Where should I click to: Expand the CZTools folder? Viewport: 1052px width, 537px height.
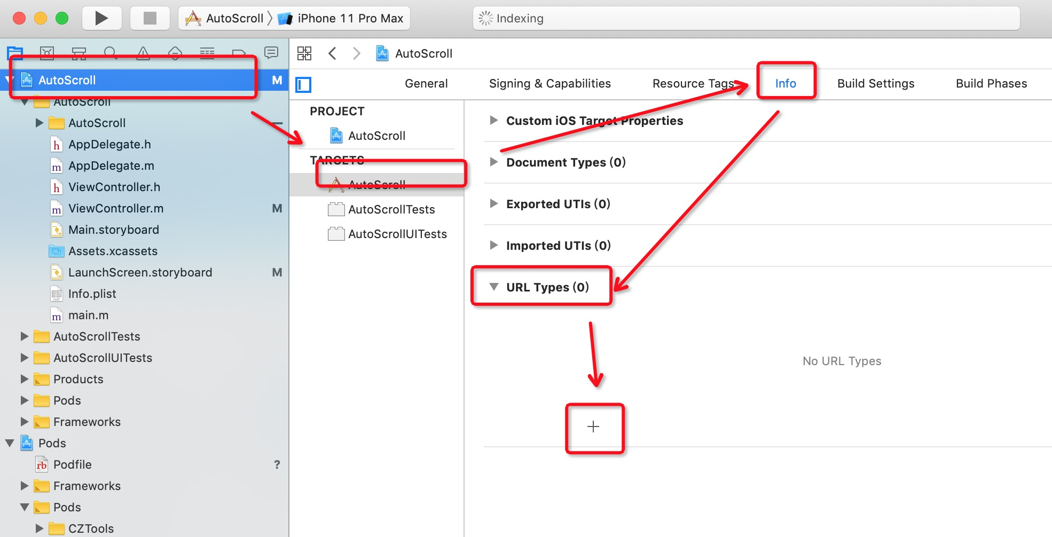pos(40,528)
